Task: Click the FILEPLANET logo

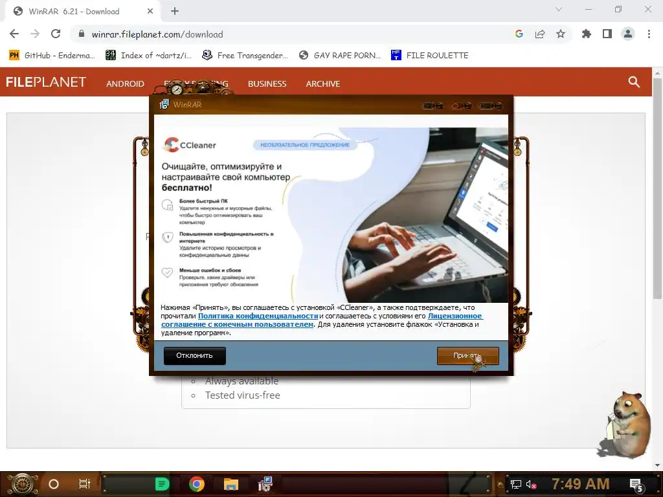Action: click(46, 82)
